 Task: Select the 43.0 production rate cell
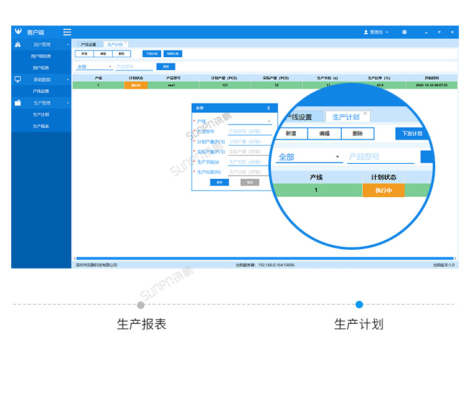[x=379, y=85]
